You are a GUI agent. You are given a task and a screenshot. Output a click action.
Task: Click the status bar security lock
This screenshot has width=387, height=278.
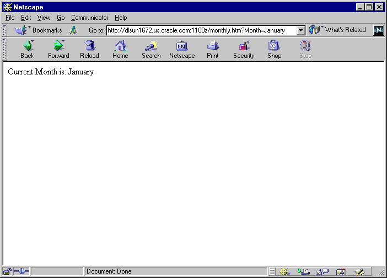pyautogui.click(x=7, y=271)
